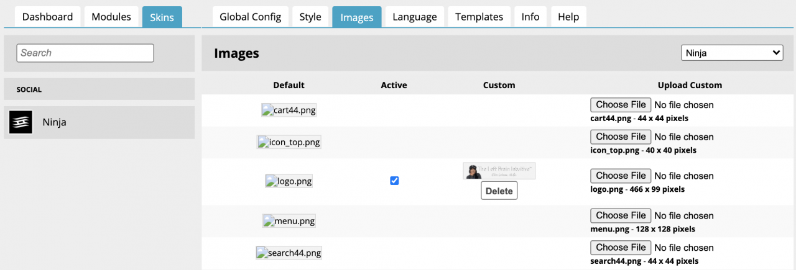Select the Style tab

[310, 17]
